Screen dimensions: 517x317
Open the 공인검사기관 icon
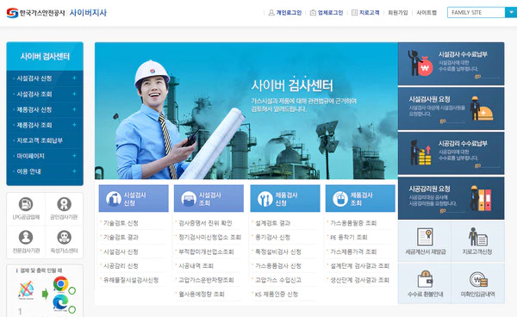[x=64, y=204]
